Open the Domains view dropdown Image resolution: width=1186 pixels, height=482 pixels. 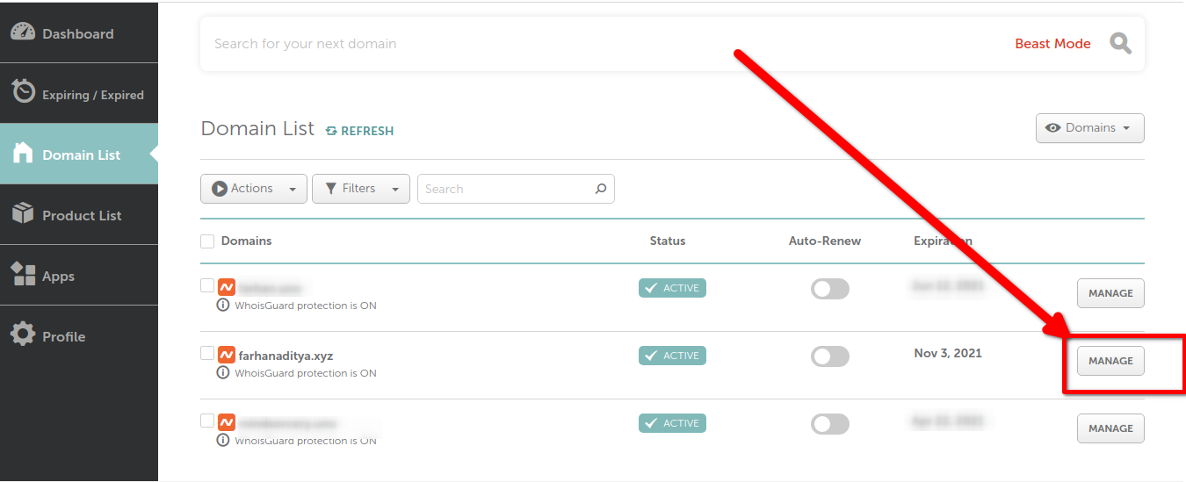[1090, 128]
